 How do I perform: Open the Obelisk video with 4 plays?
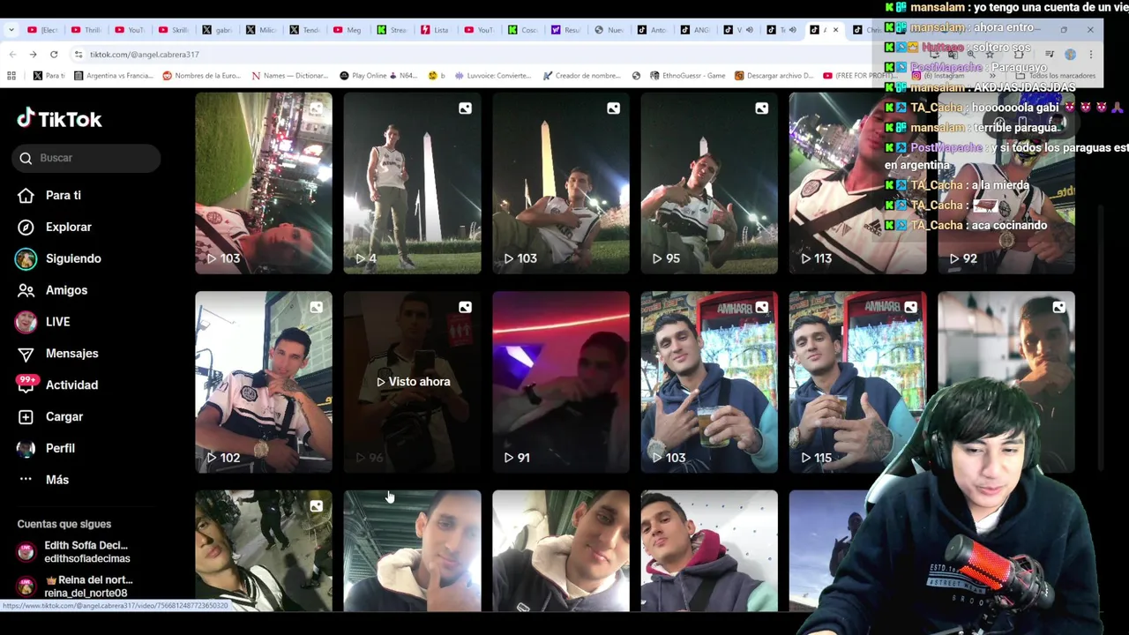point(413,183)
